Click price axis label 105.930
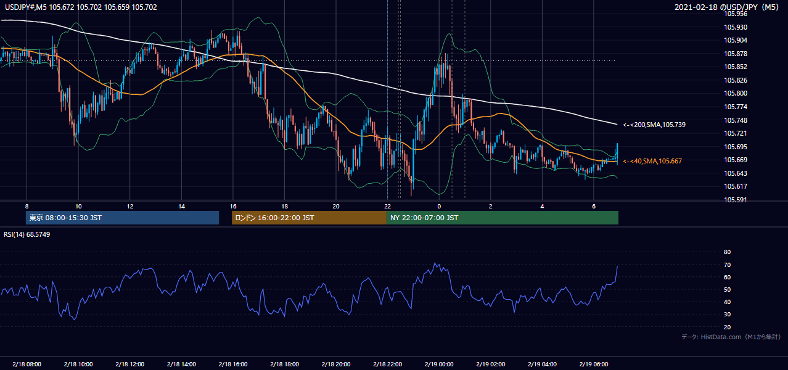Screen dimensions: 788x370 point(736,27)
